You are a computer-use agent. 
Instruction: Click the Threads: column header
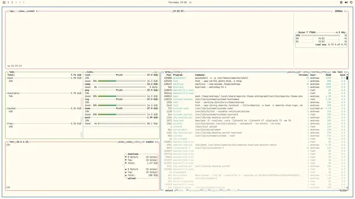[303, 75]
